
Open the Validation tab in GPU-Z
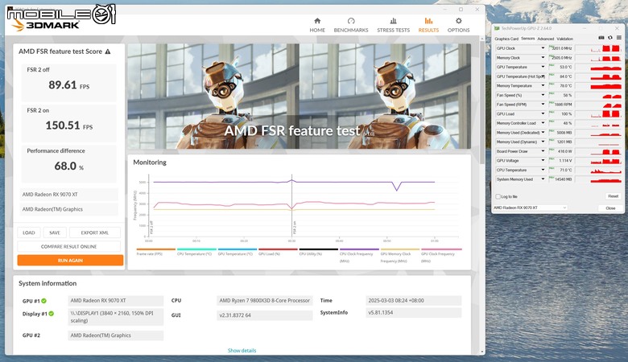pyautogui.click(x=564, y=39)
